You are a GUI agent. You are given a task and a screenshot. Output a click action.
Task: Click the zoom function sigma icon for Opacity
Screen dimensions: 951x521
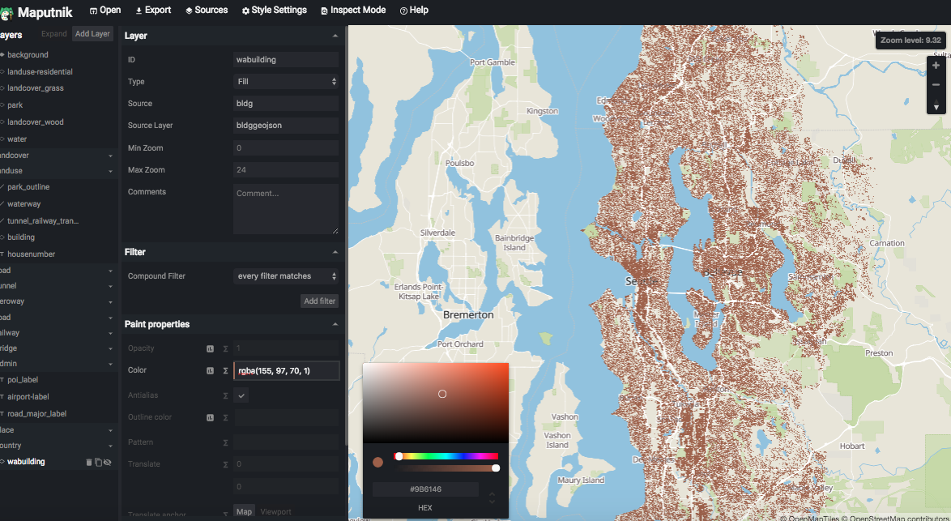pos(225,348)
